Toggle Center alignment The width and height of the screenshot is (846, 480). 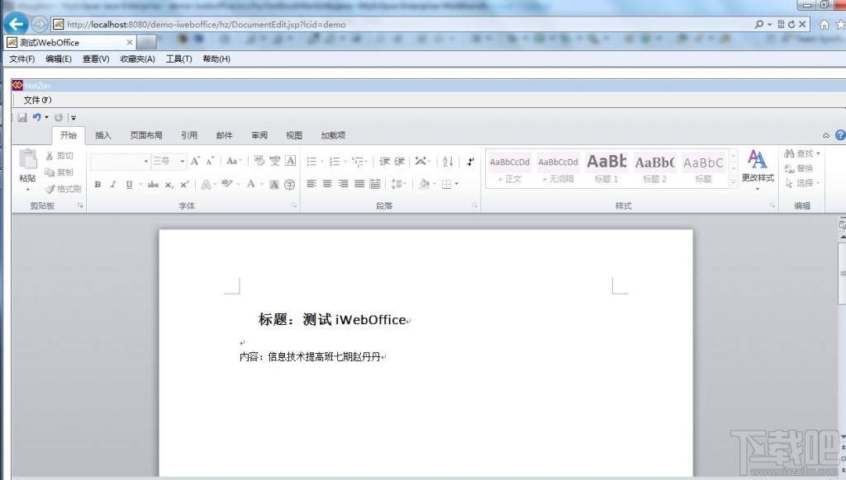pos(327,184)
